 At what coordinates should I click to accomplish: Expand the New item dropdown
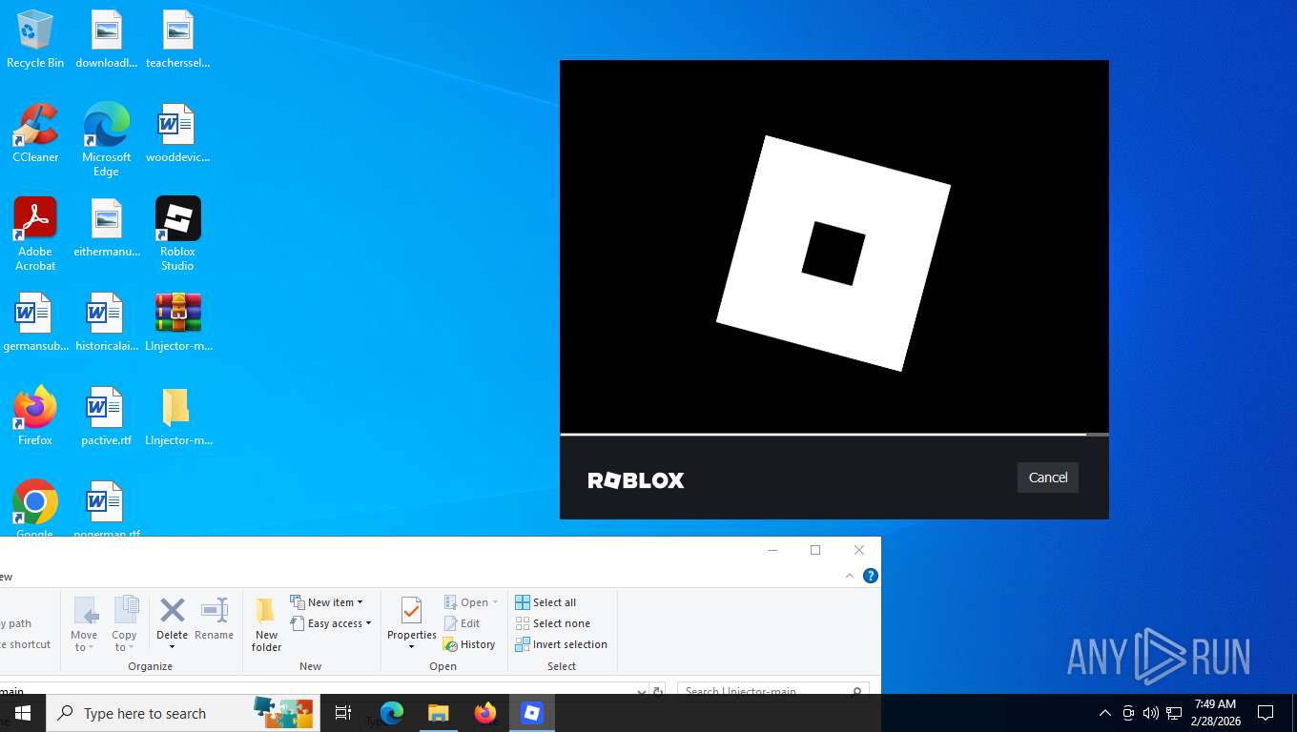point(360,602)
